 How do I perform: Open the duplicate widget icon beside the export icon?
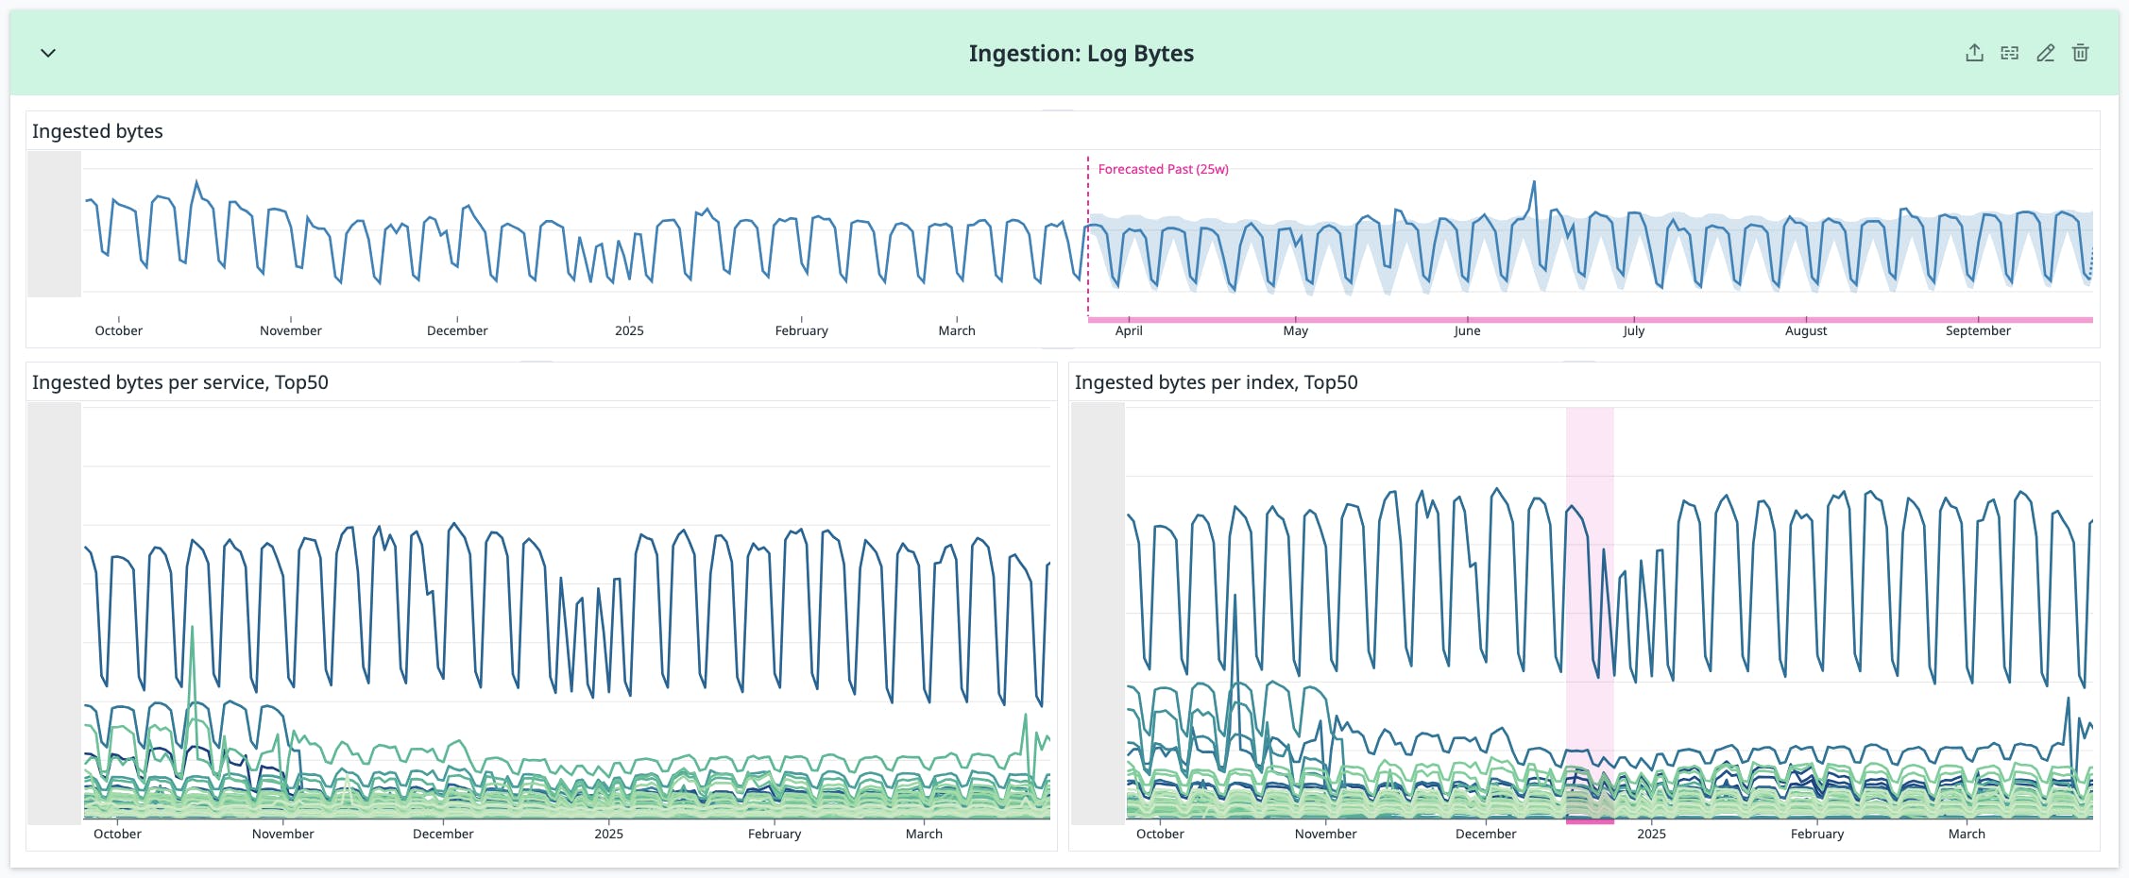2009,53
